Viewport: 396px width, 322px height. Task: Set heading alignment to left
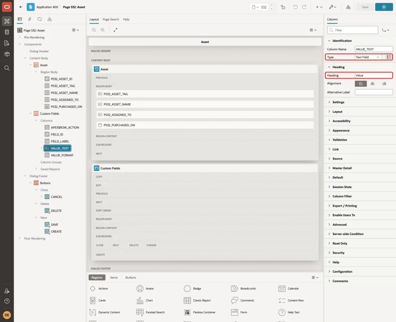(x=361, y=84)
